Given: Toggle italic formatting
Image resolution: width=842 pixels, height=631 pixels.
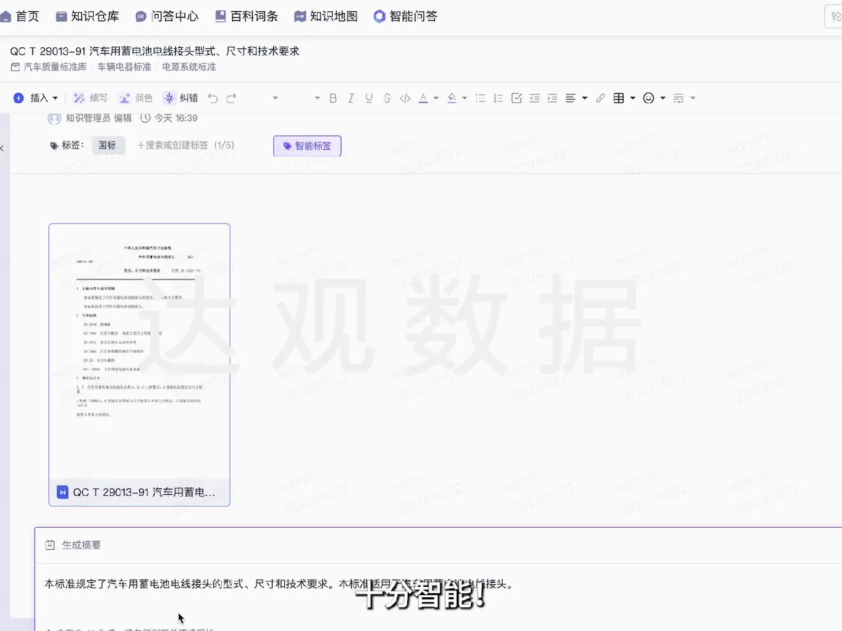Looking at the screenshot, I should click(350, 98).
